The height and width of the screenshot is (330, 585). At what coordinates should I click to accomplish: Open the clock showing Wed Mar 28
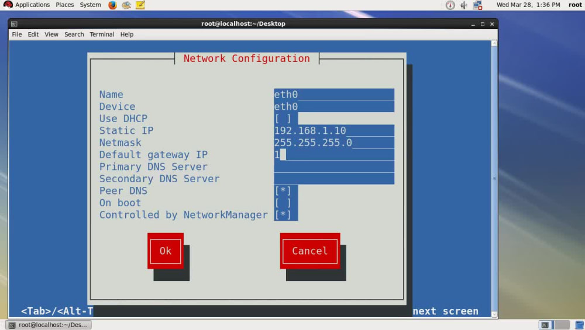coord(528,5)
